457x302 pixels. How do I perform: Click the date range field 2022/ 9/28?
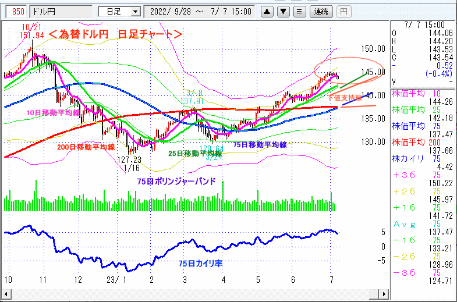200,12
